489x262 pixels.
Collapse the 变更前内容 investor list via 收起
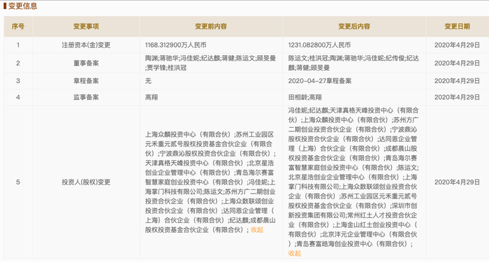(x=257, y=230)
